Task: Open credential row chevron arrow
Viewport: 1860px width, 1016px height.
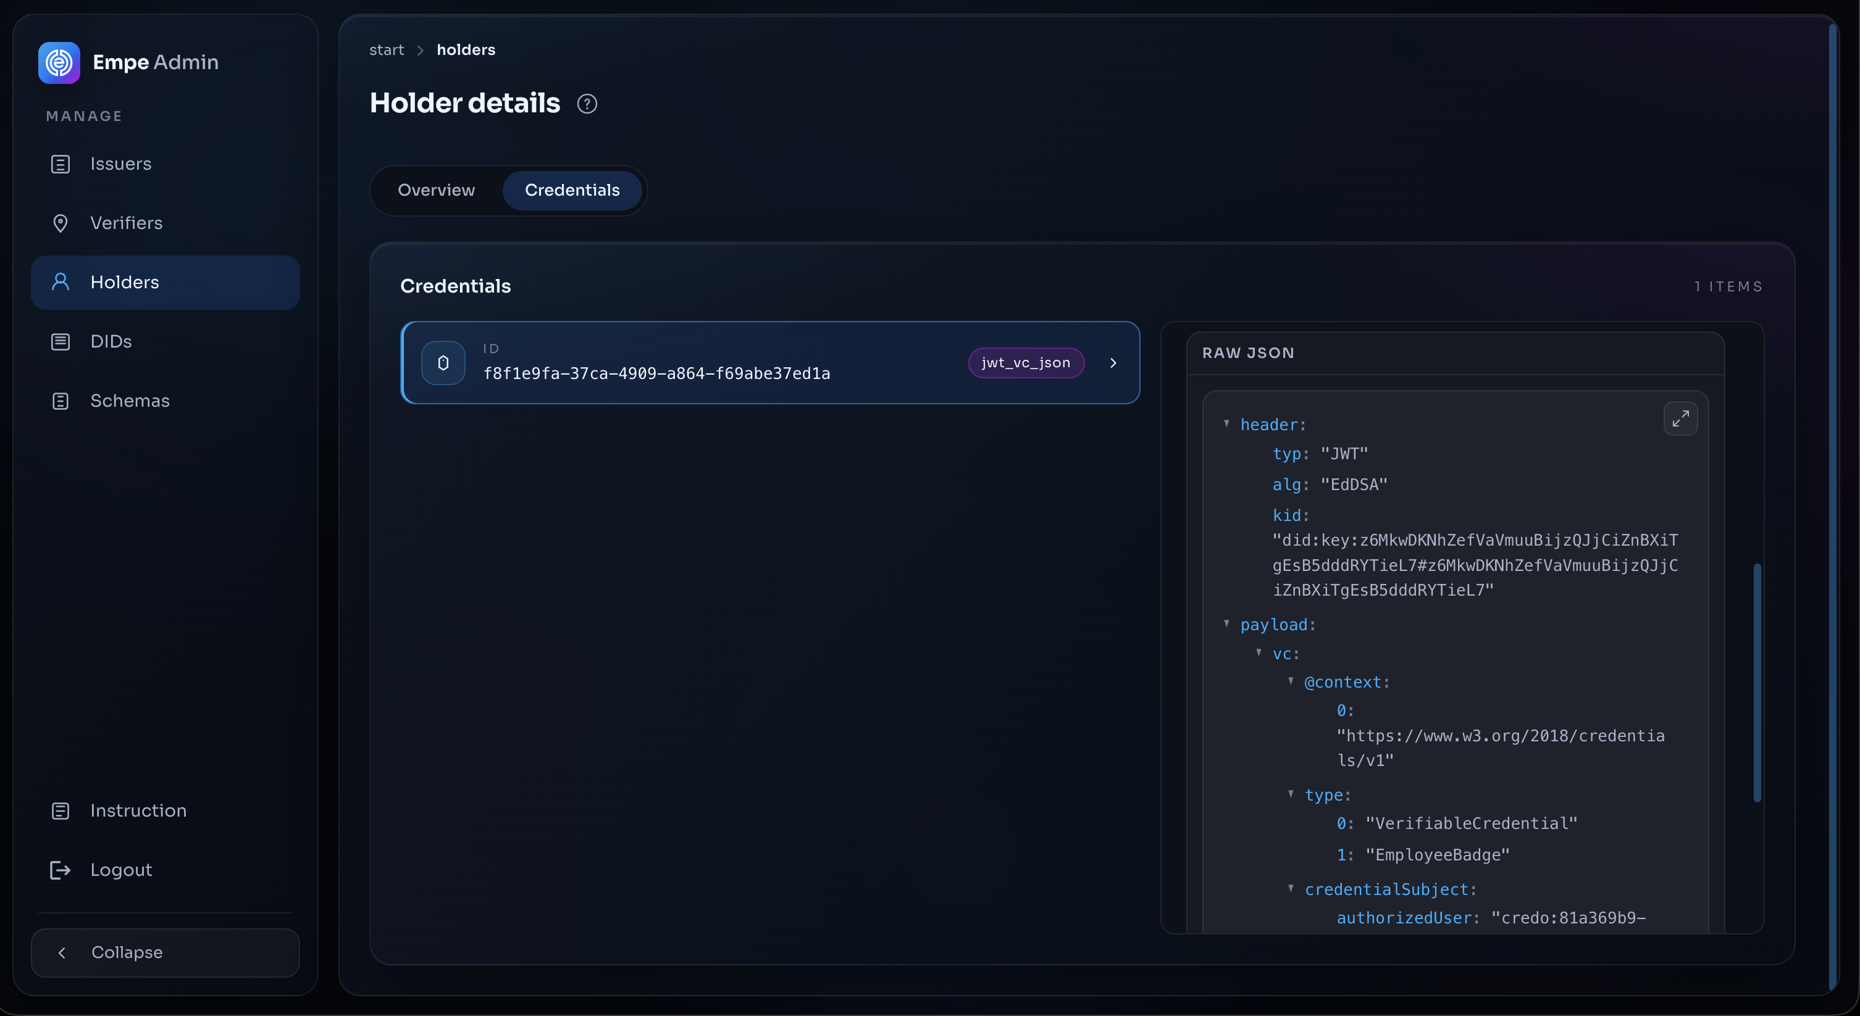Action: [x=1113, y=362]
